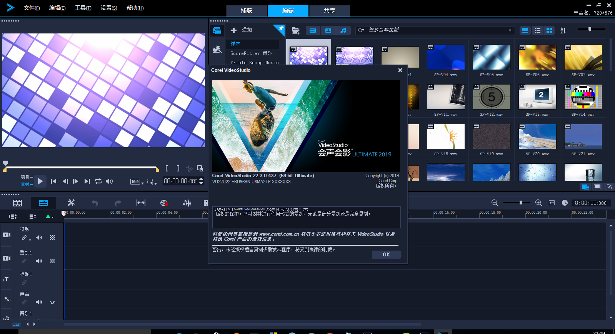
Task: Mute the 叠加1 overlay track
Action: (x=39, y=261)
